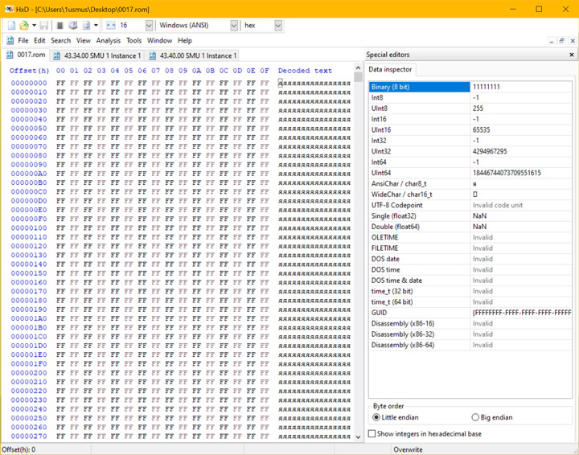Switch to 43.40.00 SMU 1 Instance 1 tab
Image resolution: width=579 pixels, height=455 pixels.
tap(192, 55)
